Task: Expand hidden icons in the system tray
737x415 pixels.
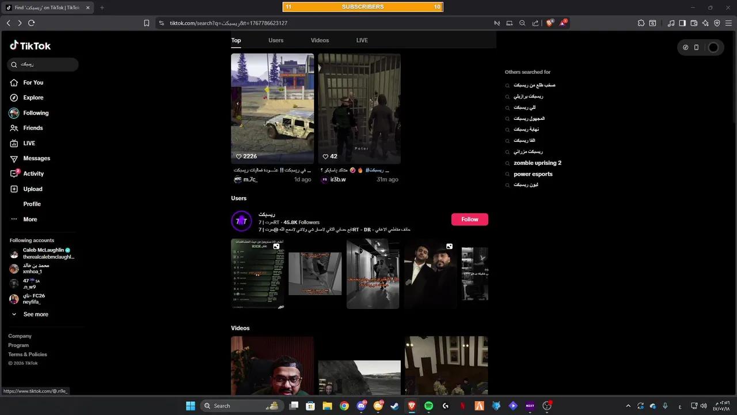Action: point(629,406)
